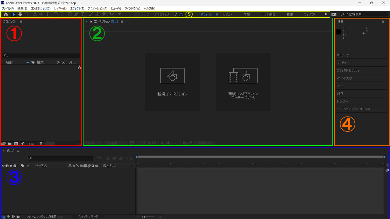This screenshot has height=219, width=390.
Task: Create a new folder in Project panel
Action: click(10, 143)
